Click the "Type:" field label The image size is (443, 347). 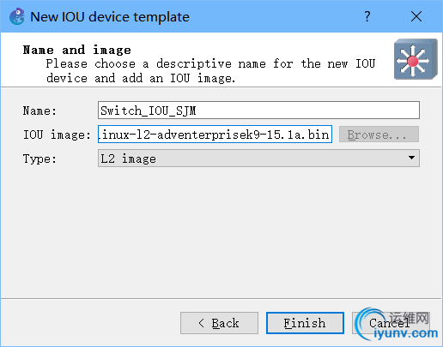[39, 159]
